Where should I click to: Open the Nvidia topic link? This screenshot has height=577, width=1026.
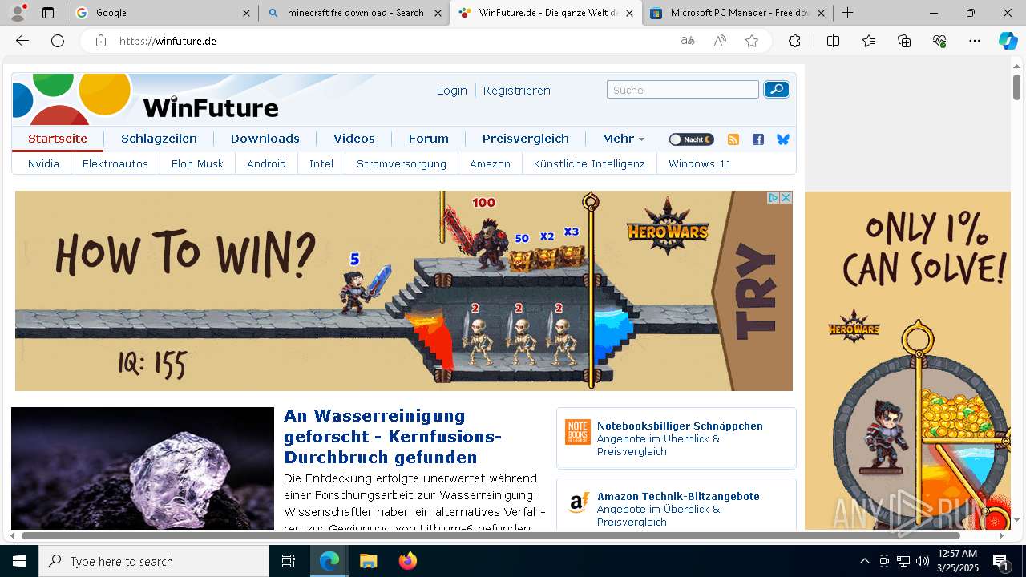point(43,163)
